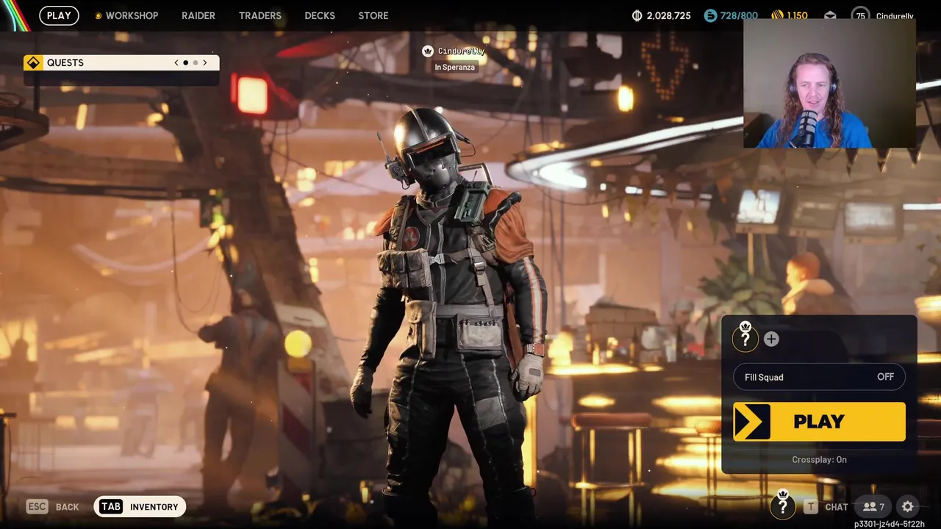Click the blue Cred icon beside 728/800
The image size is (941, 529).
(710, 15)
